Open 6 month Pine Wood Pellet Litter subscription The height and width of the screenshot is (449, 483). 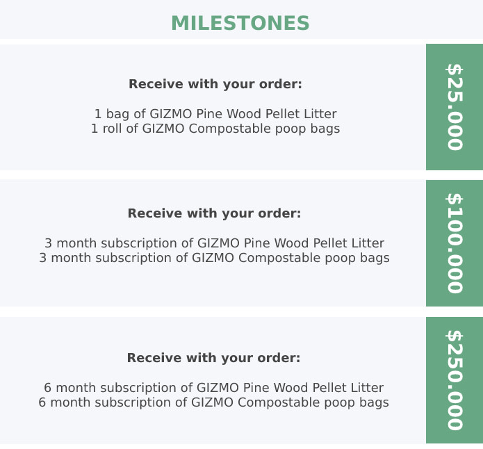click(x=213, y=388)
